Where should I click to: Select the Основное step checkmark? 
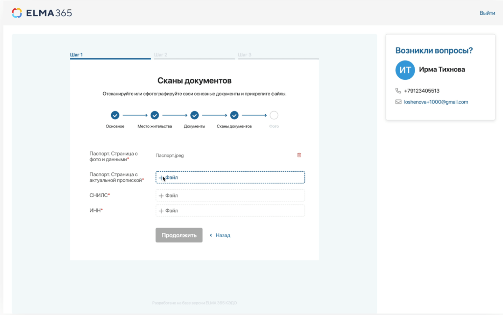115,115
